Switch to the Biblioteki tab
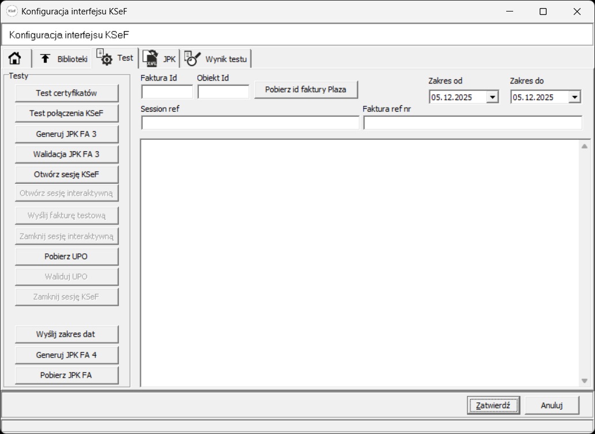The width and height of the screenshot is (595, 434). coord(64,59)
